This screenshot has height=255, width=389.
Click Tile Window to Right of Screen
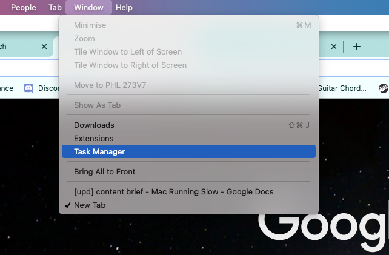click(x=188, y=65)
